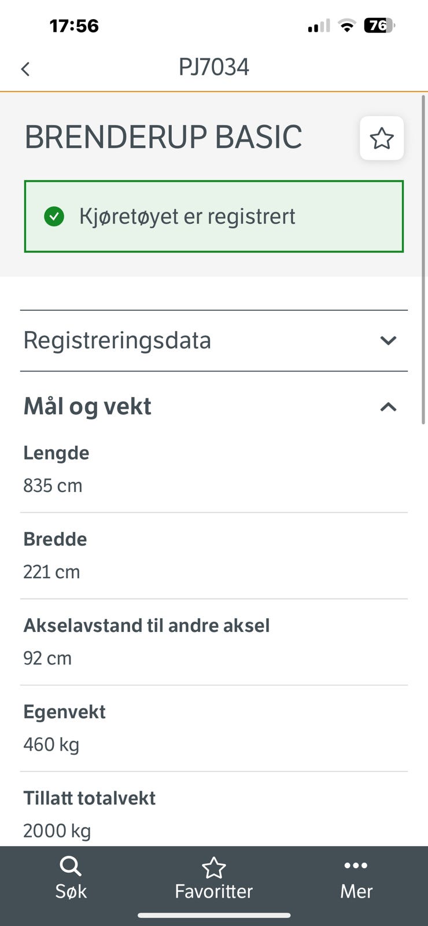Open the Mer three-dots icon
The image size is (428, 926).
click(356, 866)
